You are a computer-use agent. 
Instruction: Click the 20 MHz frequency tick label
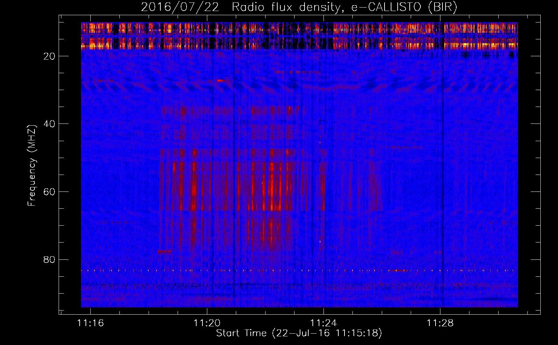click(49, 56)
